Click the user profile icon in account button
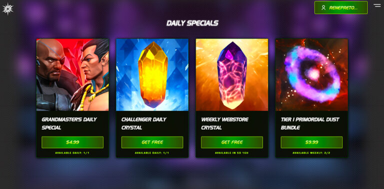 tap(323, 8)
